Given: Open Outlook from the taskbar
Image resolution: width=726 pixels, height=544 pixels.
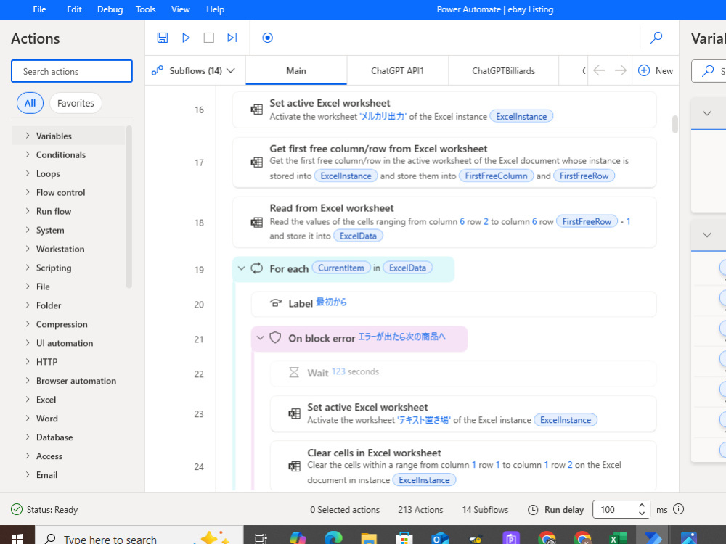Looking at the screenshot, I should click(439, 538).
